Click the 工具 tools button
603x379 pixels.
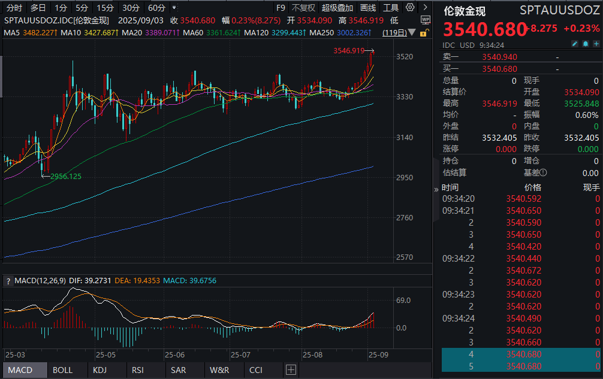391,8
